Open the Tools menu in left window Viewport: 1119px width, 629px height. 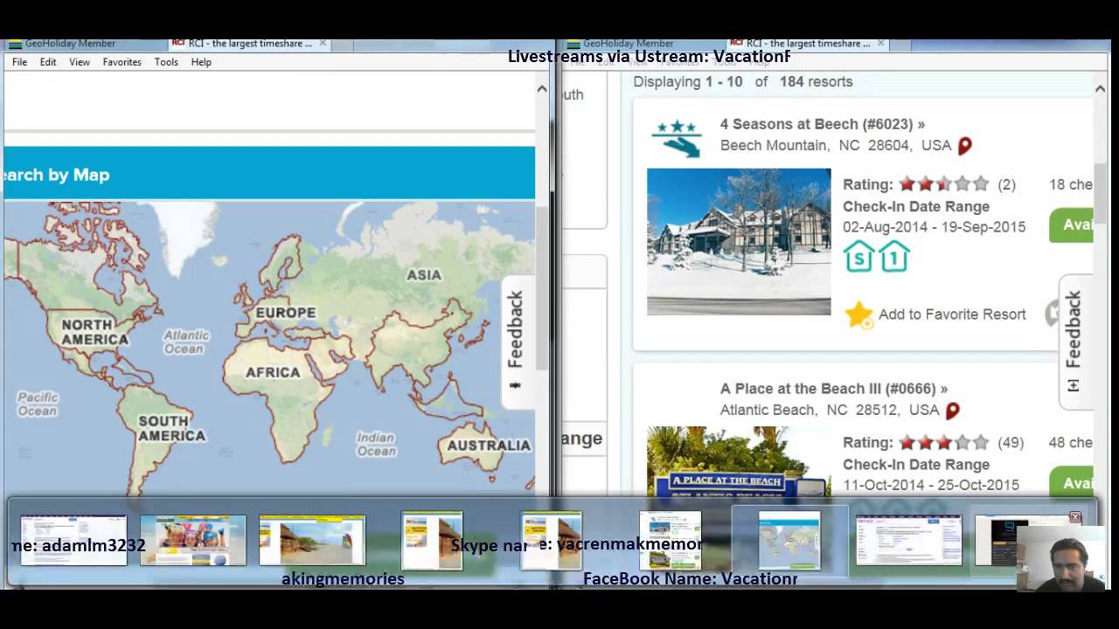[x=166, y=62]
